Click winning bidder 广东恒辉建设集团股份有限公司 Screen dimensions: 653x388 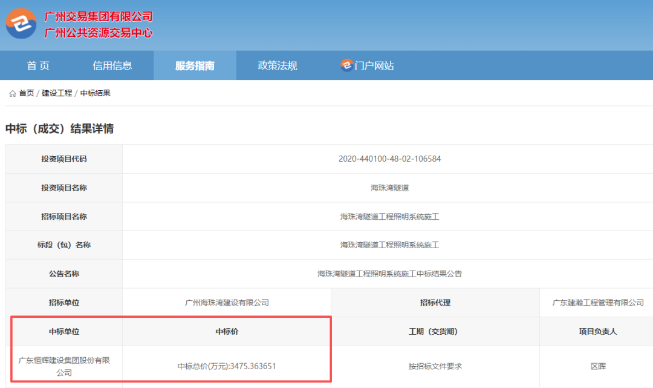coord(63,365)
